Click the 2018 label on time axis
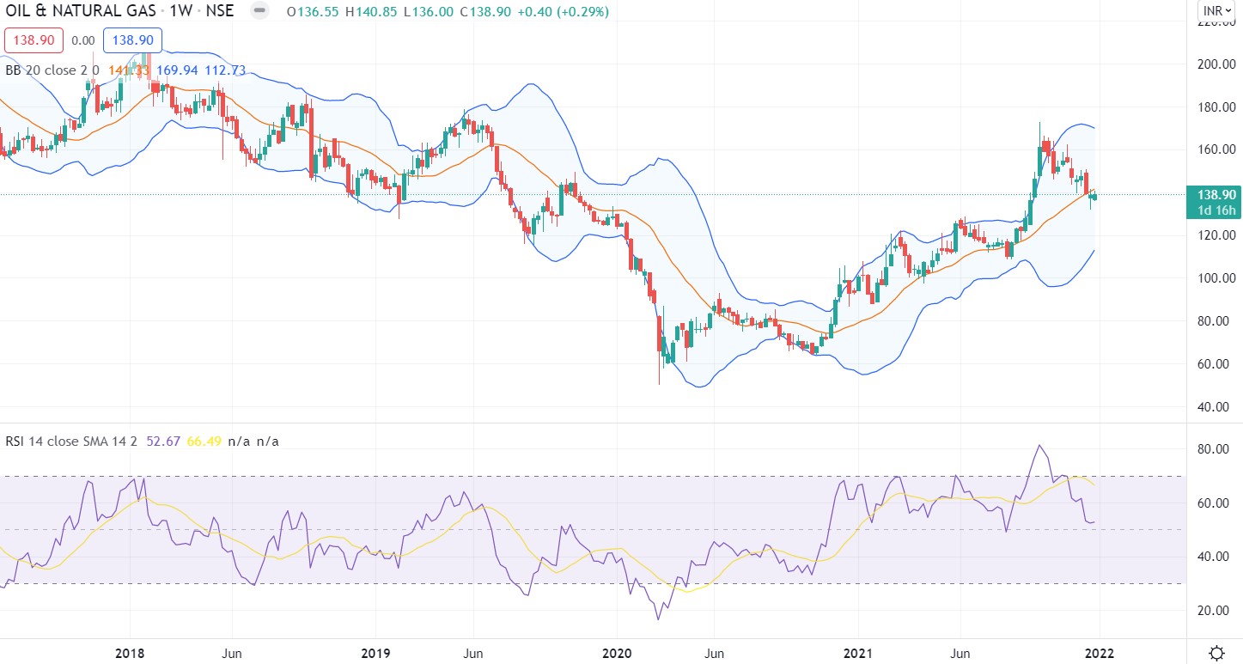The image size is (1243, 664). [130, 653]
